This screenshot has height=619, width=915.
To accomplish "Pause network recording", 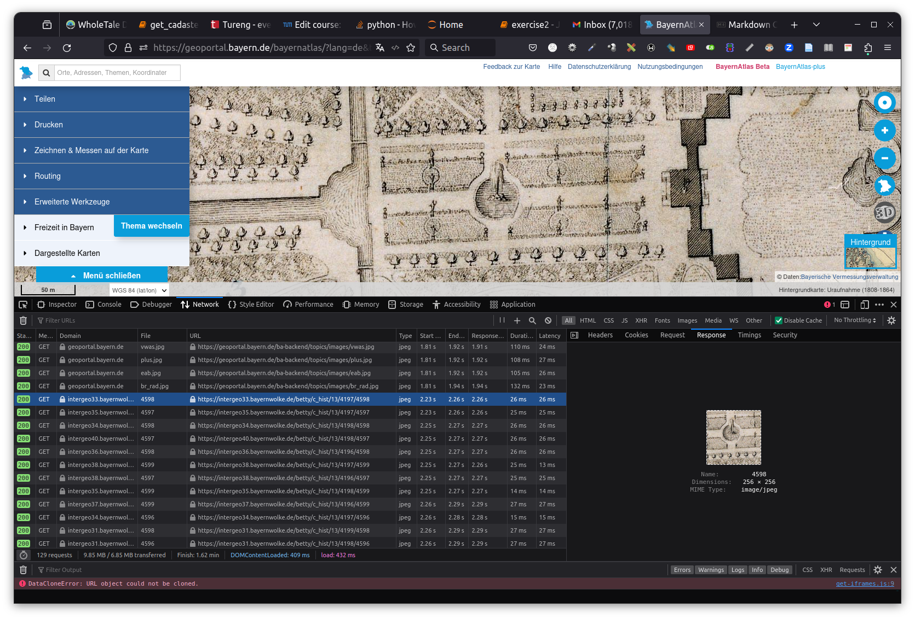I will [502, 320].
